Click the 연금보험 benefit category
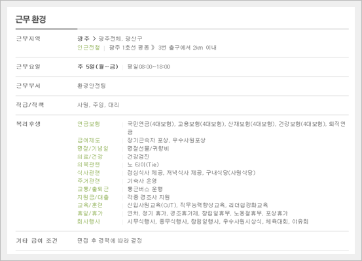362x261 pixels. coord(88,124)
